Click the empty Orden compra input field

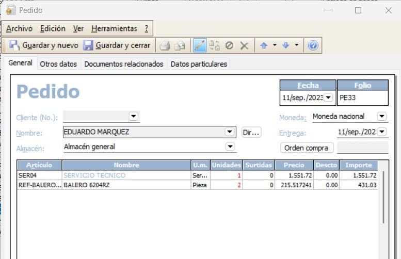click(x=363, y=148)
